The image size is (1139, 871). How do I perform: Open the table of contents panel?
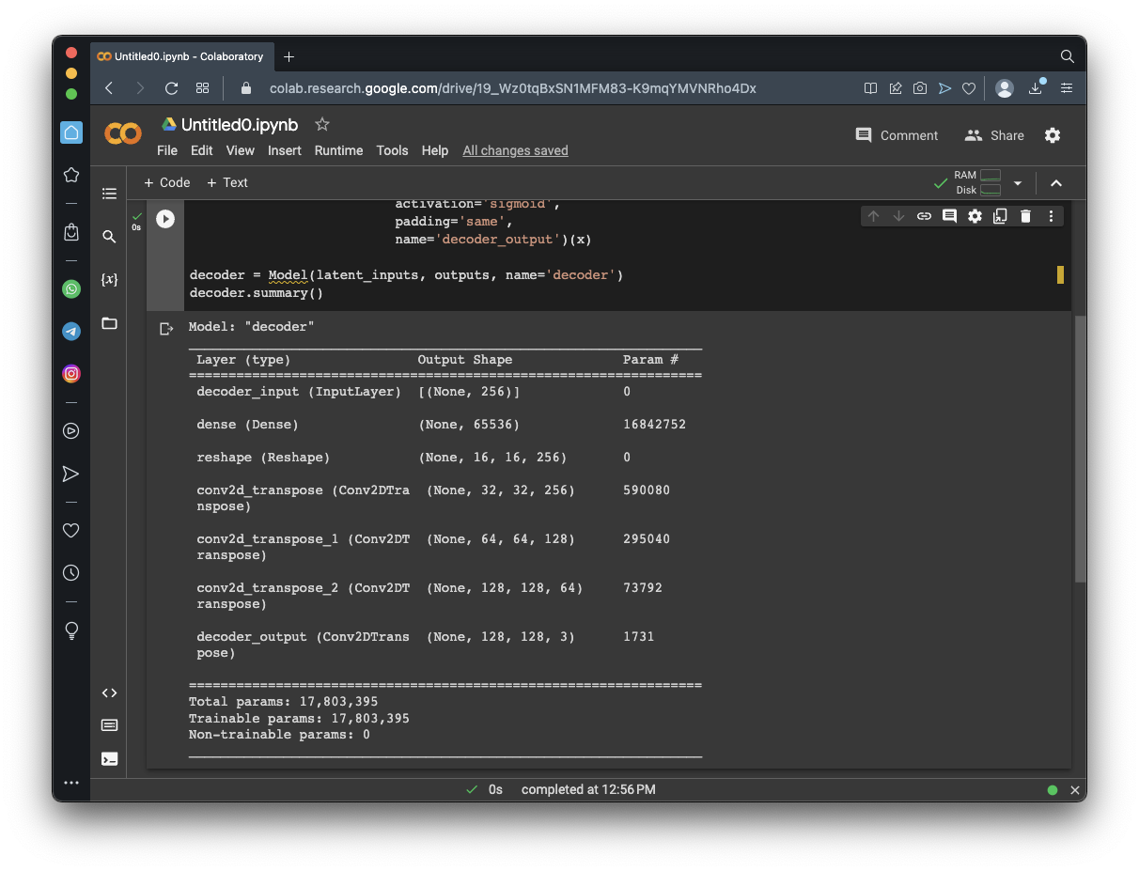coord(109,194)
